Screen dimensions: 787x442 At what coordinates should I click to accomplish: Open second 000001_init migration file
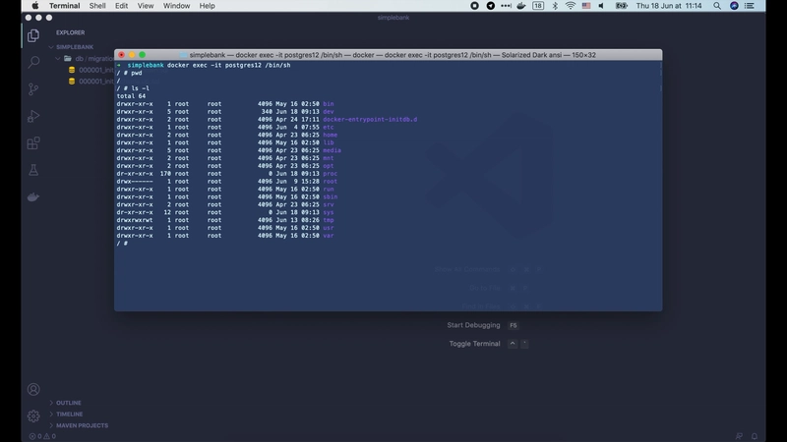pyautogui.click(x=91, y=82)
